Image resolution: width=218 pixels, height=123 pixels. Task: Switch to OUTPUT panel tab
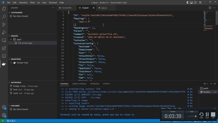tap(106, 84)
